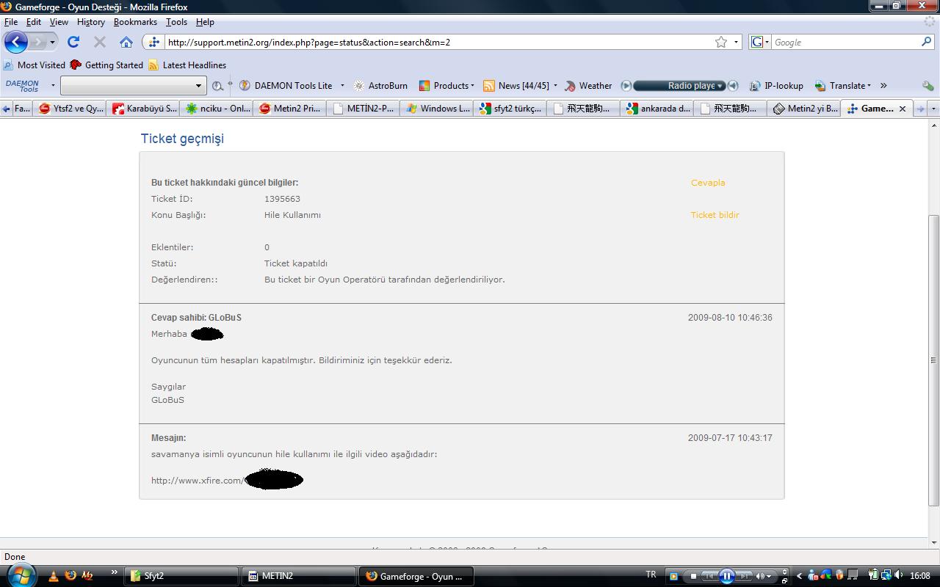Click the page vertical scrollbar thumb
The width and height of the screenshot is (940, 587).
(x=933, y=360)
